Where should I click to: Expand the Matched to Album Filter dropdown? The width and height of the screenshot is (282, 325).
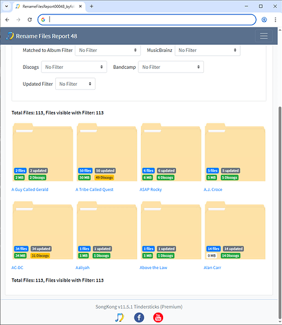[x=108, y=50]
